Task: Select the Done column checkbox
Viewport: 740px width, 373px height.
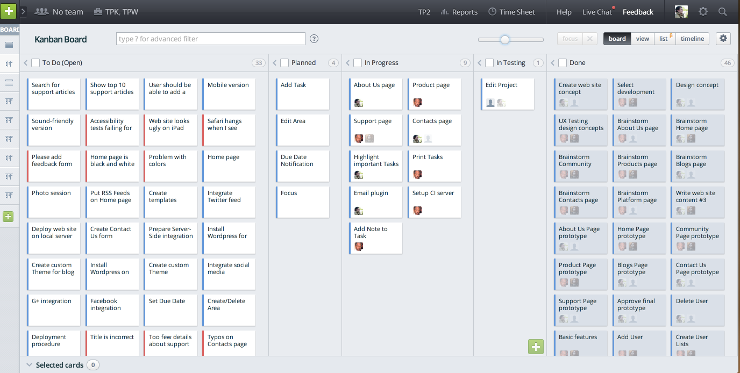Action: [563, 63]
